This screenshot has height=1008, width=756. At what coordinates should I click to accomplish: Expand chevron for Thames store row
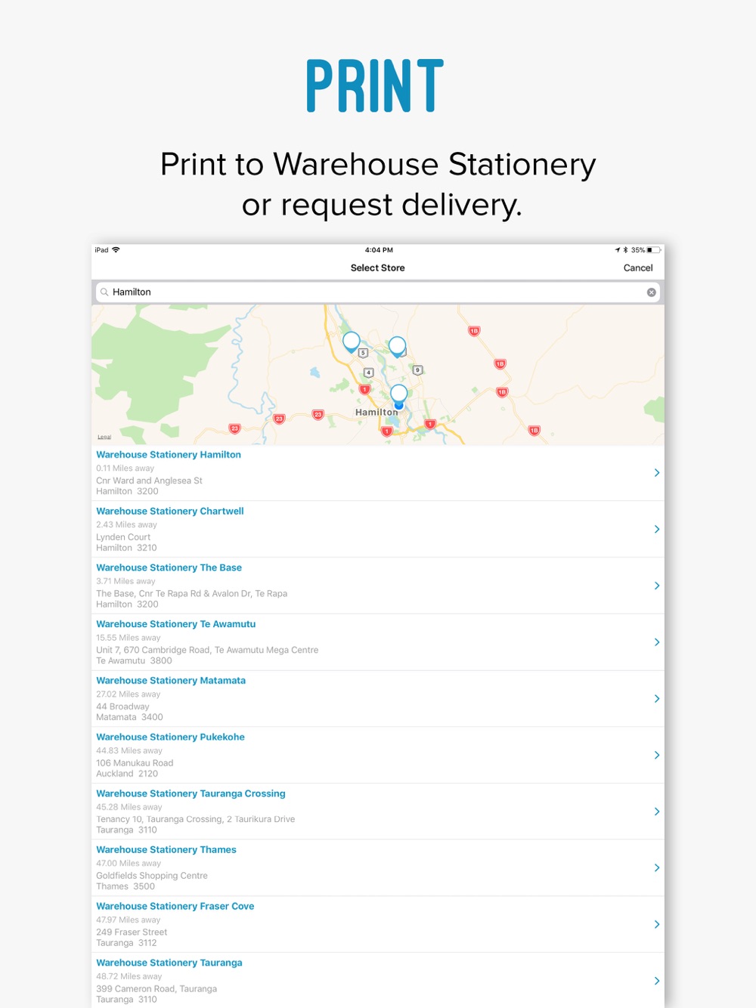(x=657, y=868)
